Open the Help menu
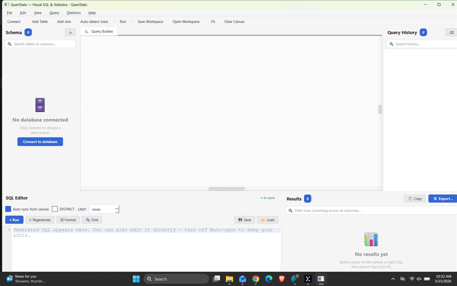 click(92, 13)
